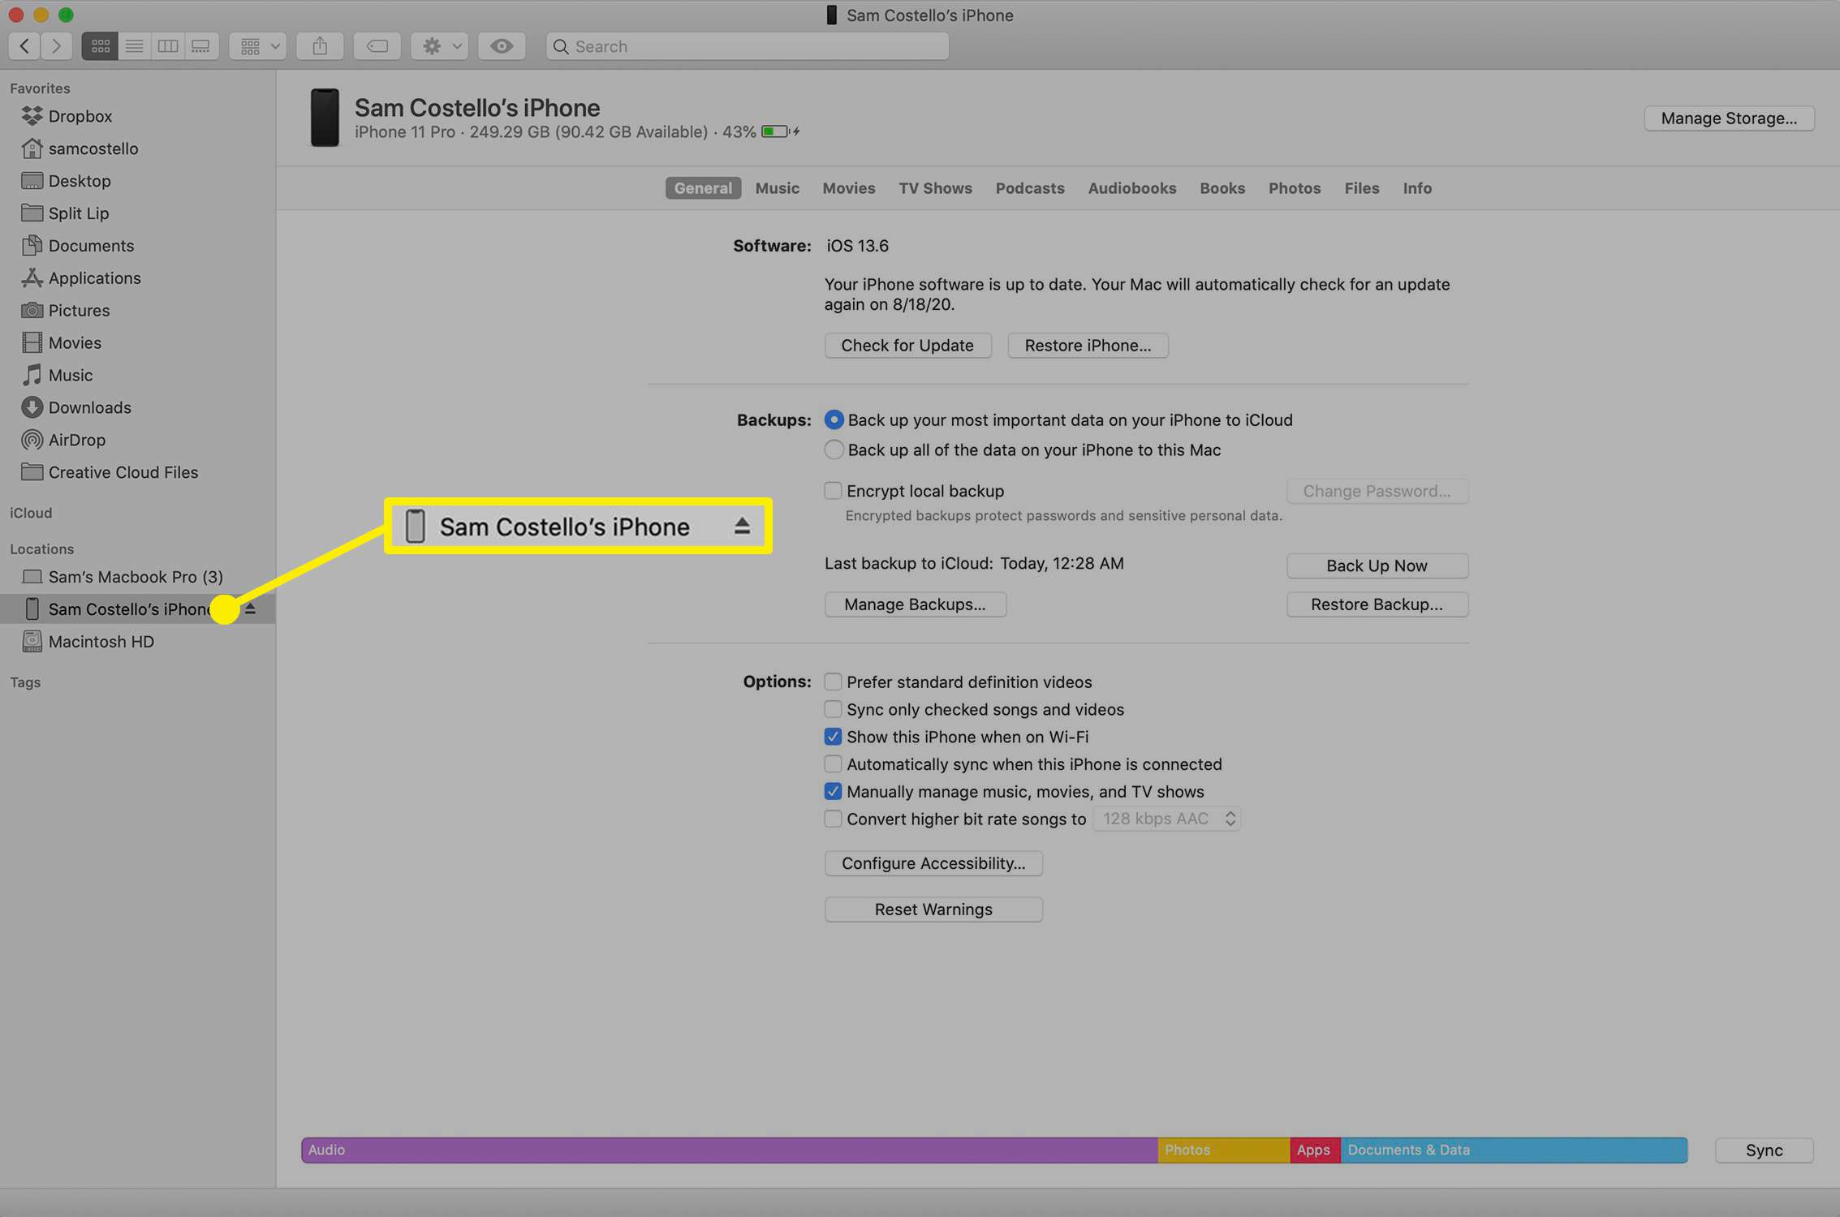Click the Audio segment of storage bar
The height and width of the screenshot is (1217, 1840).
pyautogui.click(x=730, y=1150)
